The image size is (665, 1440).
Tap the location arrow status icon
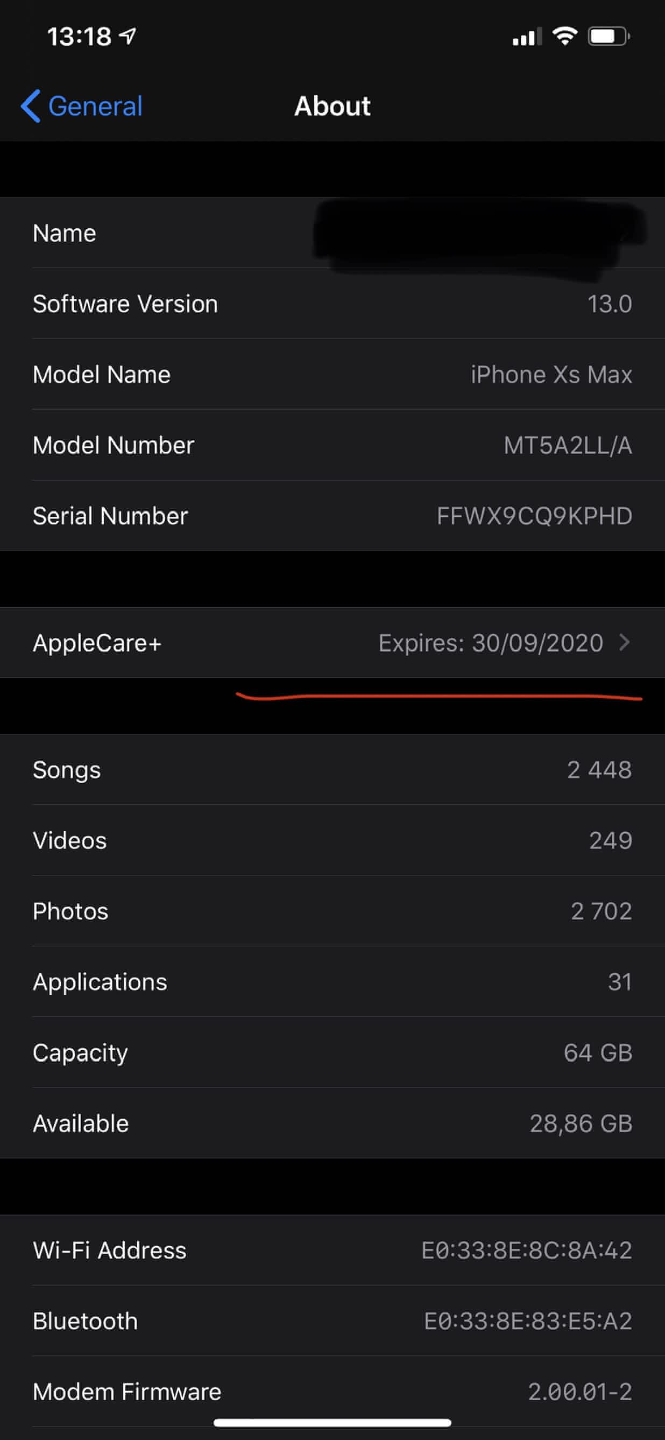coord(128,36)
